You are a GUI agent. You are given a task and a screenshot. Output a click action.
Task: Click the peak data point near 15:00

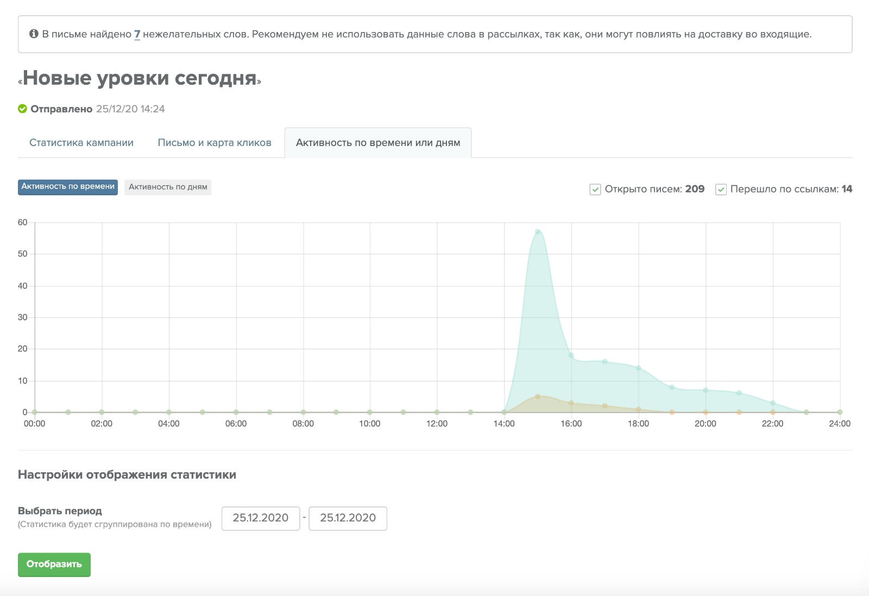pyautogui.click(x=538, y=230)
